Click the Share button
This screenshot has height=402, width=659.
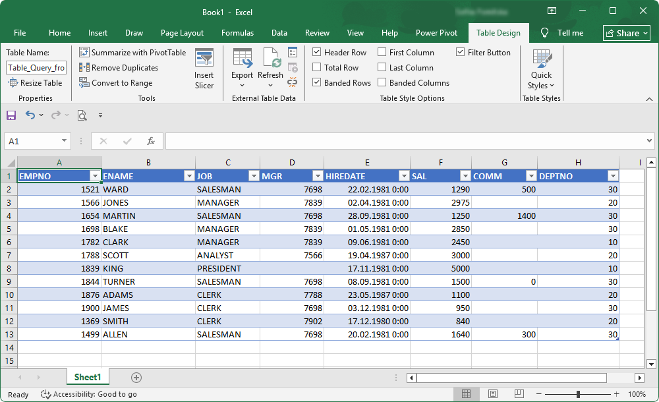[x=625, y=32]
